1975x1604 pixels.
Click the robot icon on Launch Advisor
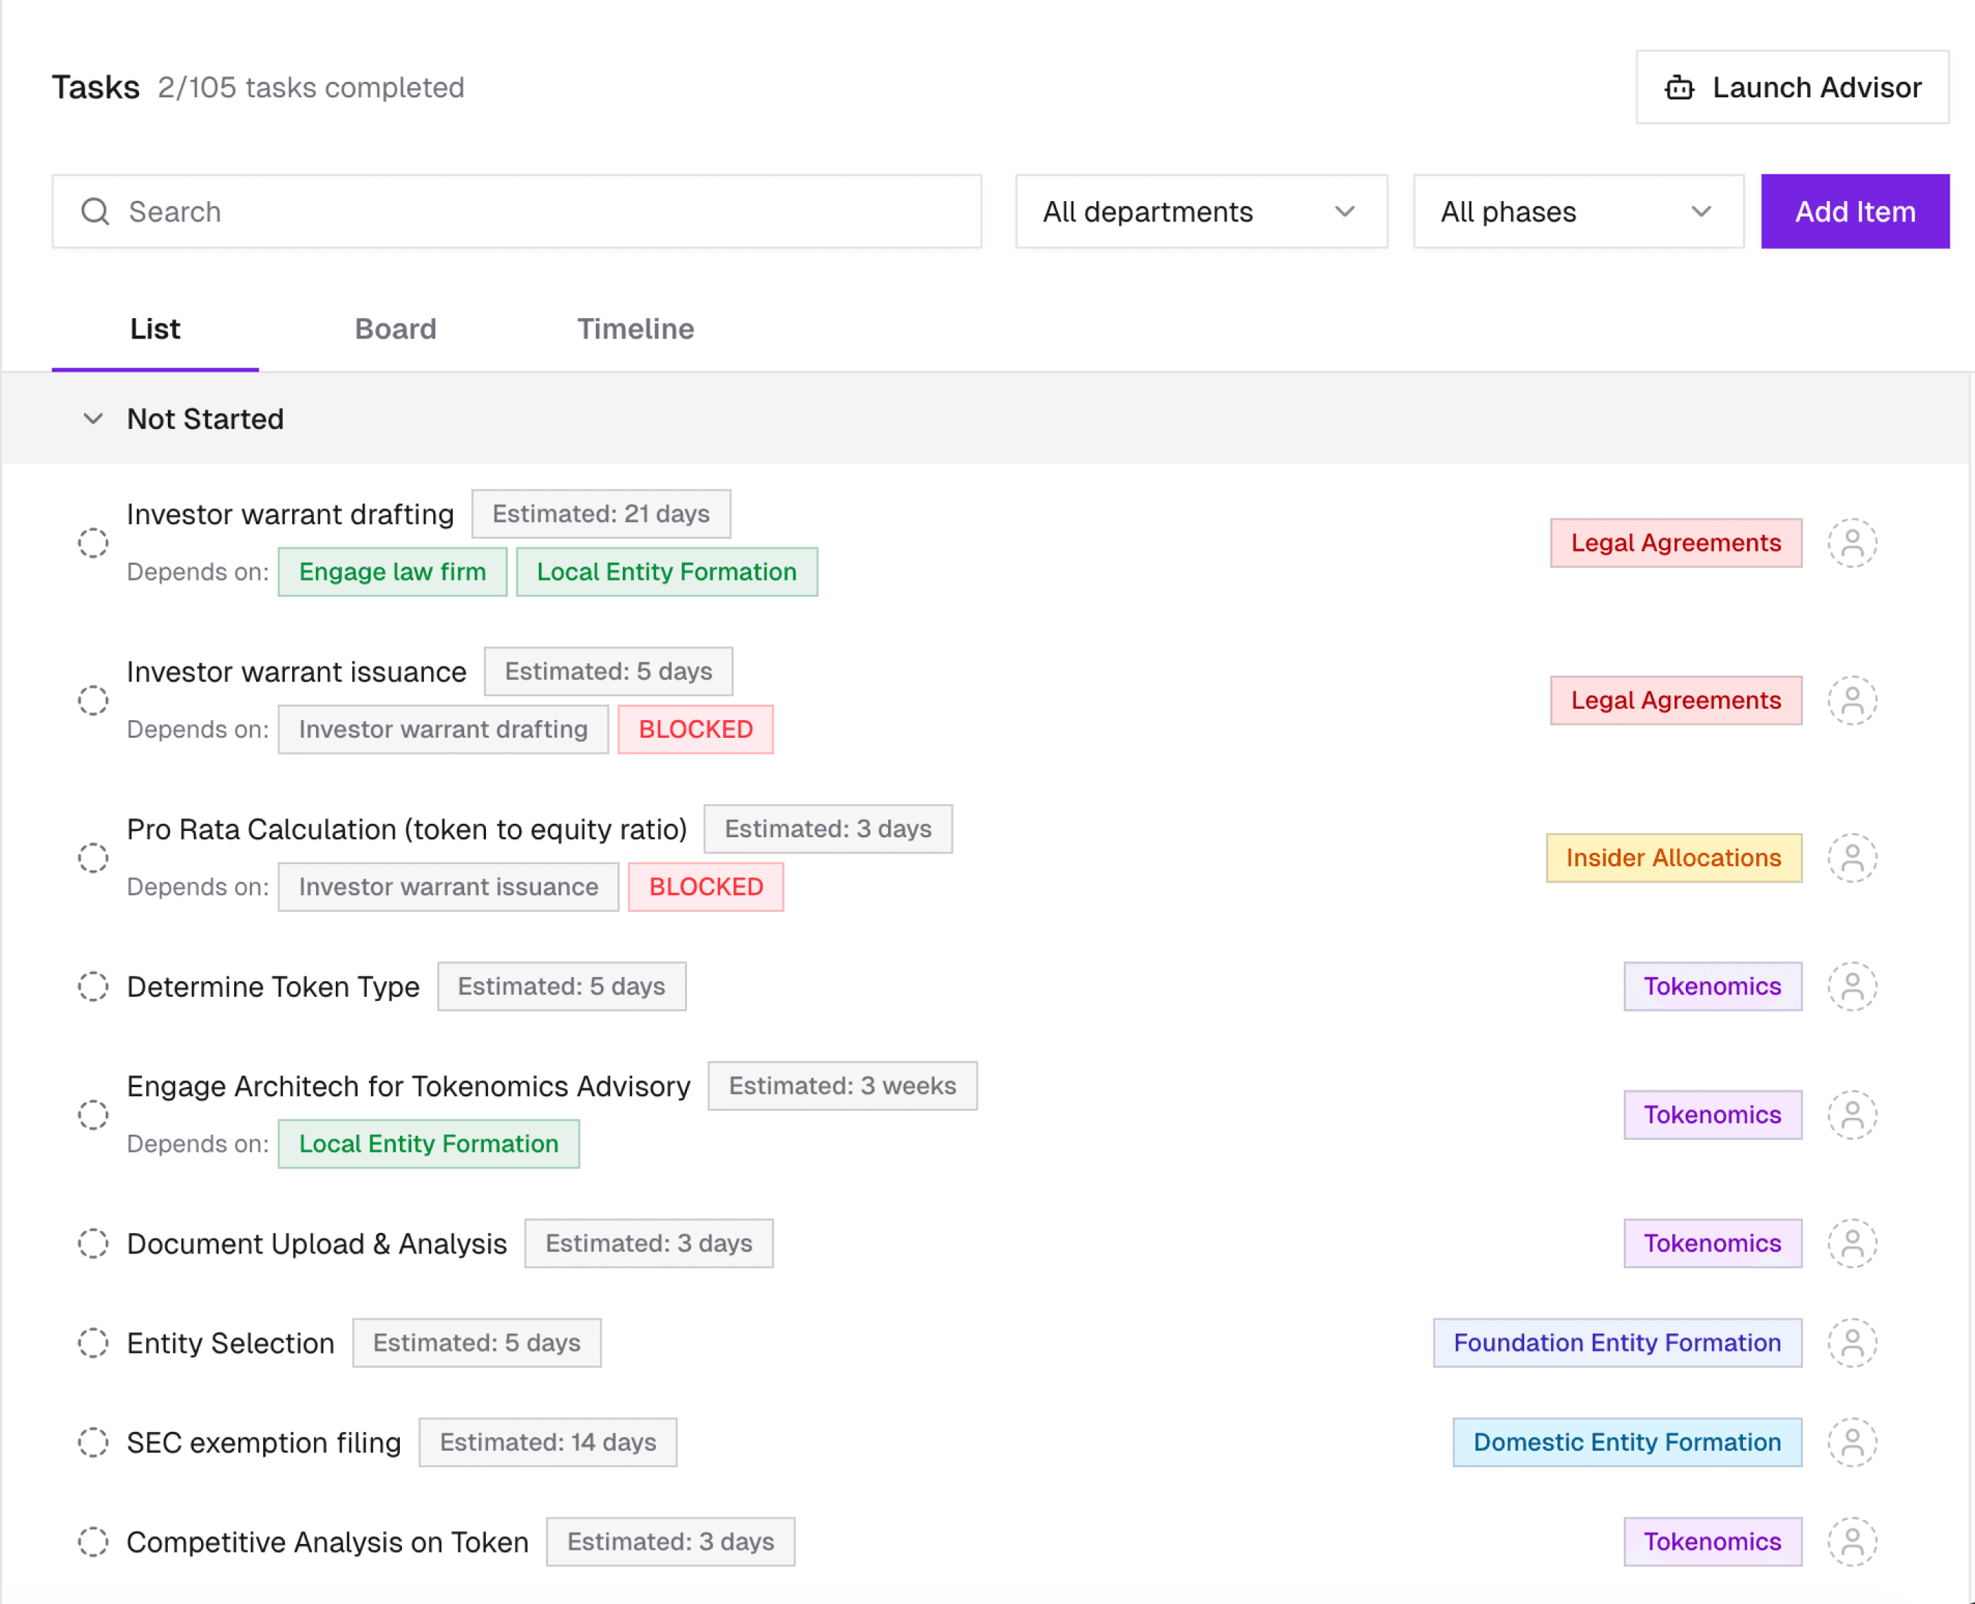(x=1679, y=87)
